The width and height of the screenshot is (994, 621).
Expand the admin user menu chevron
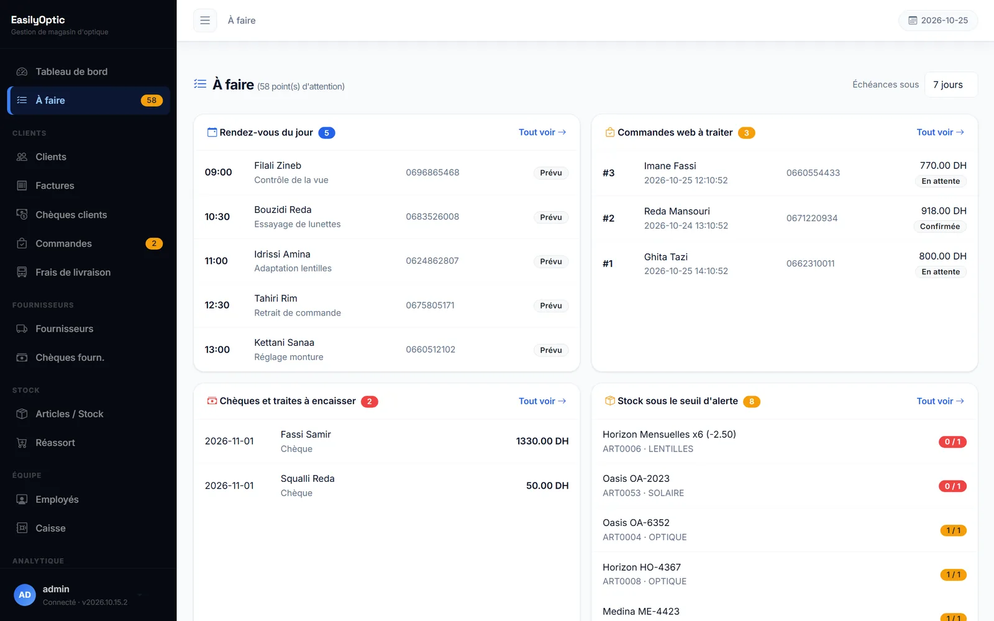click(x=140, y=595)
